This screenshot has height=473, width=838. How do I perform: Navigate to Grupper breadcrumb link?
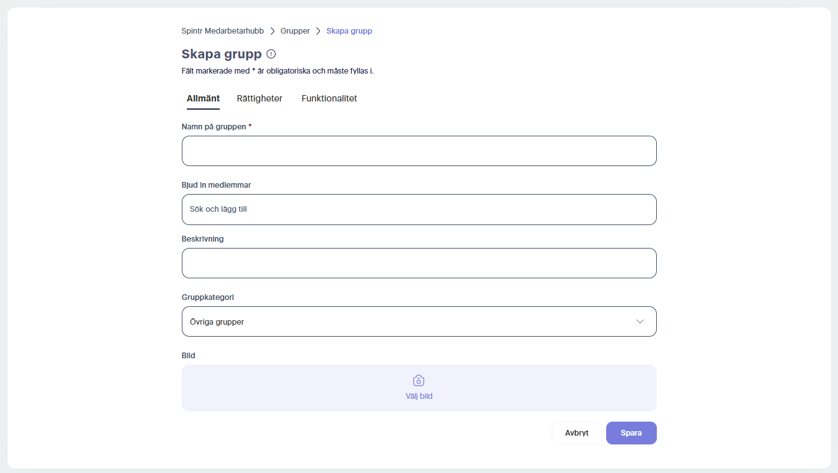[295, 30]
